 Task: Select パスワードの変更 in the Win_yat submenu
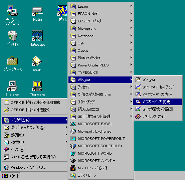pyautogui.click(x=158, y=102)
